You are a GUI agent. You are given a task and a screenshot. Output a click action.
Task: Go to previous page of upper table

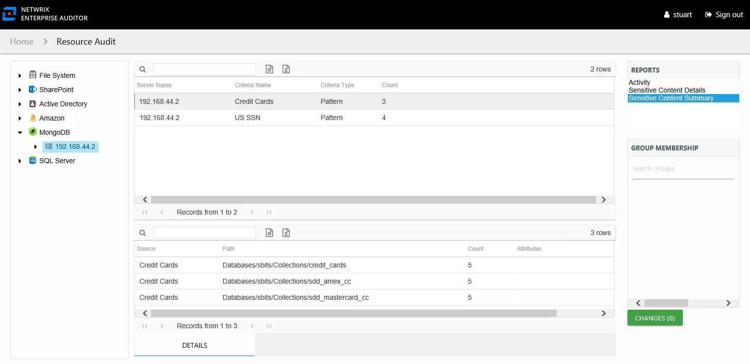[162, 212]
